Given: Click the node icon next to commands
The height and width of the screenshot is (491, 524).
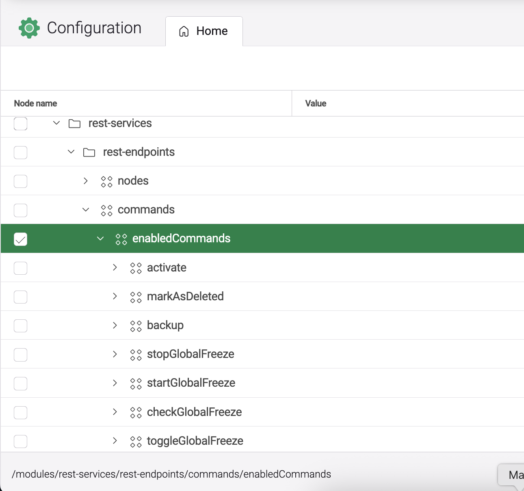Looking at the screenshot, I should tap(106, 210).
